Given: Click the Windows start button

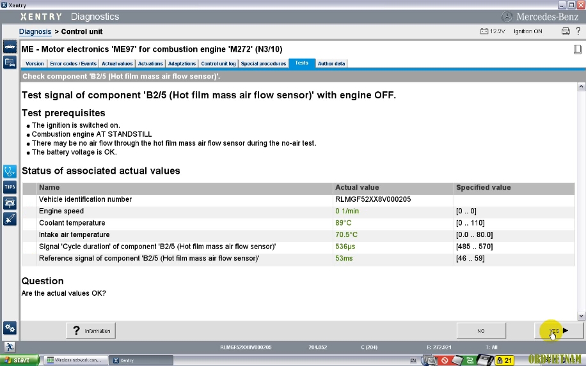Looking at the screenshot, I should click(x=19, y=360).
